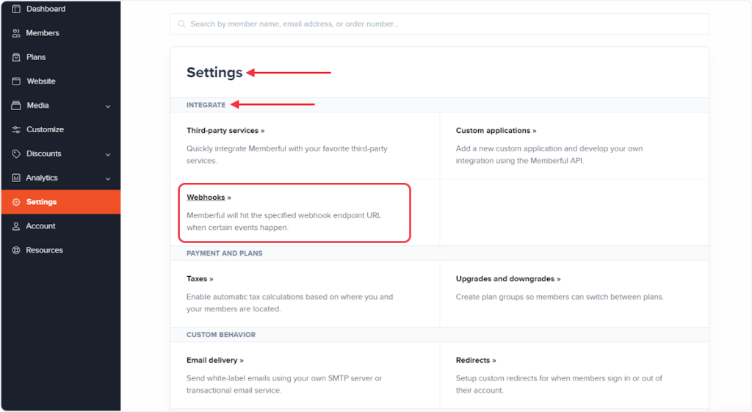Viewport: 752px width, 412px height.
Task: Click the Account person icon
Action: (16, 226)
